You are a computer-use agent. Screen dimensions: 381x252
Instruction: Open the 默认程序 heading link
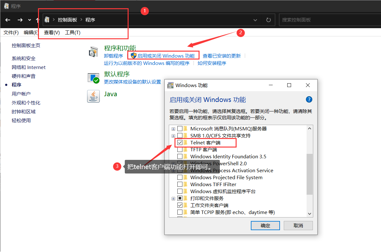(117, 74)
